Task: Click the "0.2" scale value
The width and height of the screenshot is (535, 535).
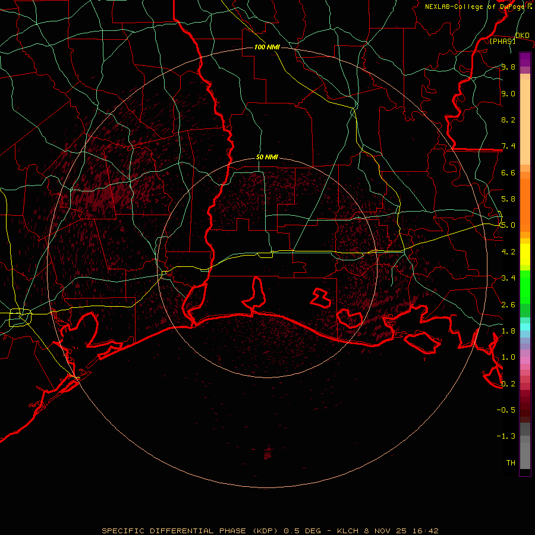Action: tap(508, 384)
